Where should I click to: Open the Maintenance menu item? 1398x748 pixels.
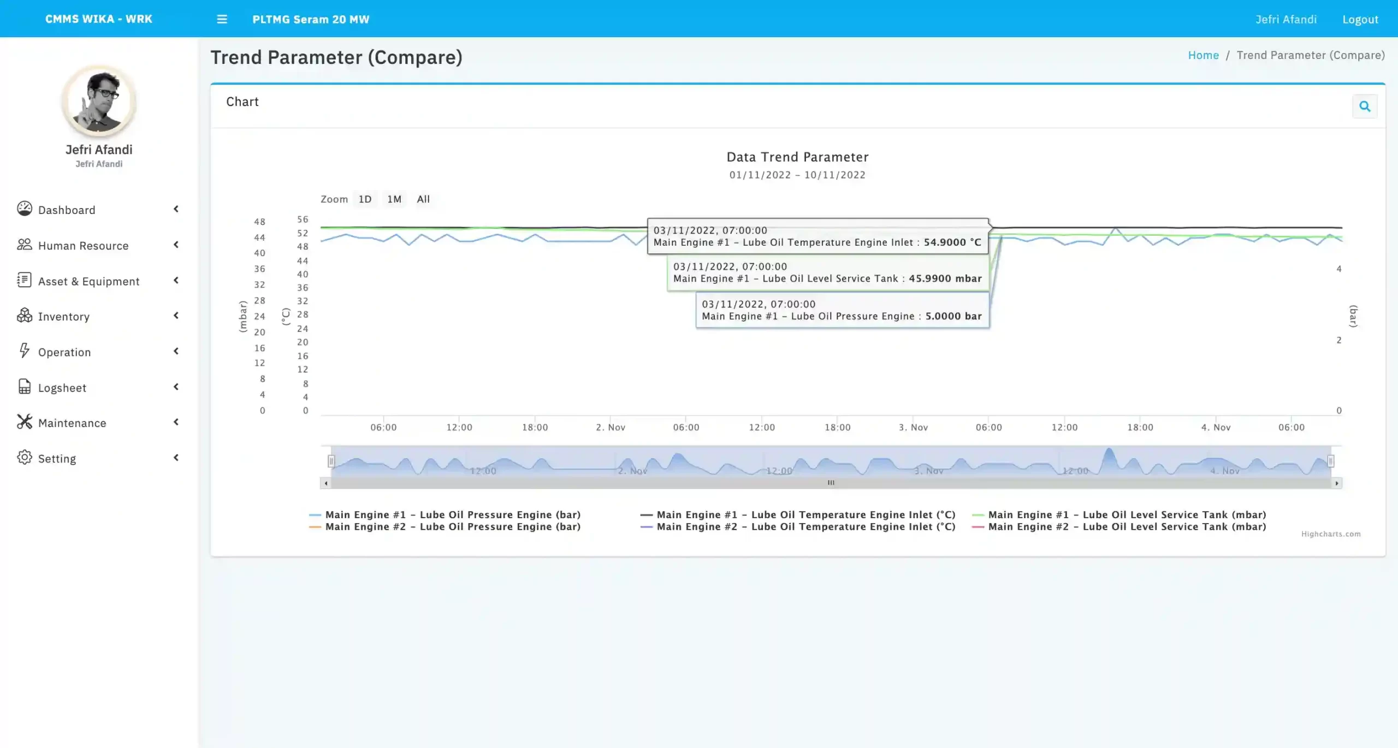tap(98, 423)
